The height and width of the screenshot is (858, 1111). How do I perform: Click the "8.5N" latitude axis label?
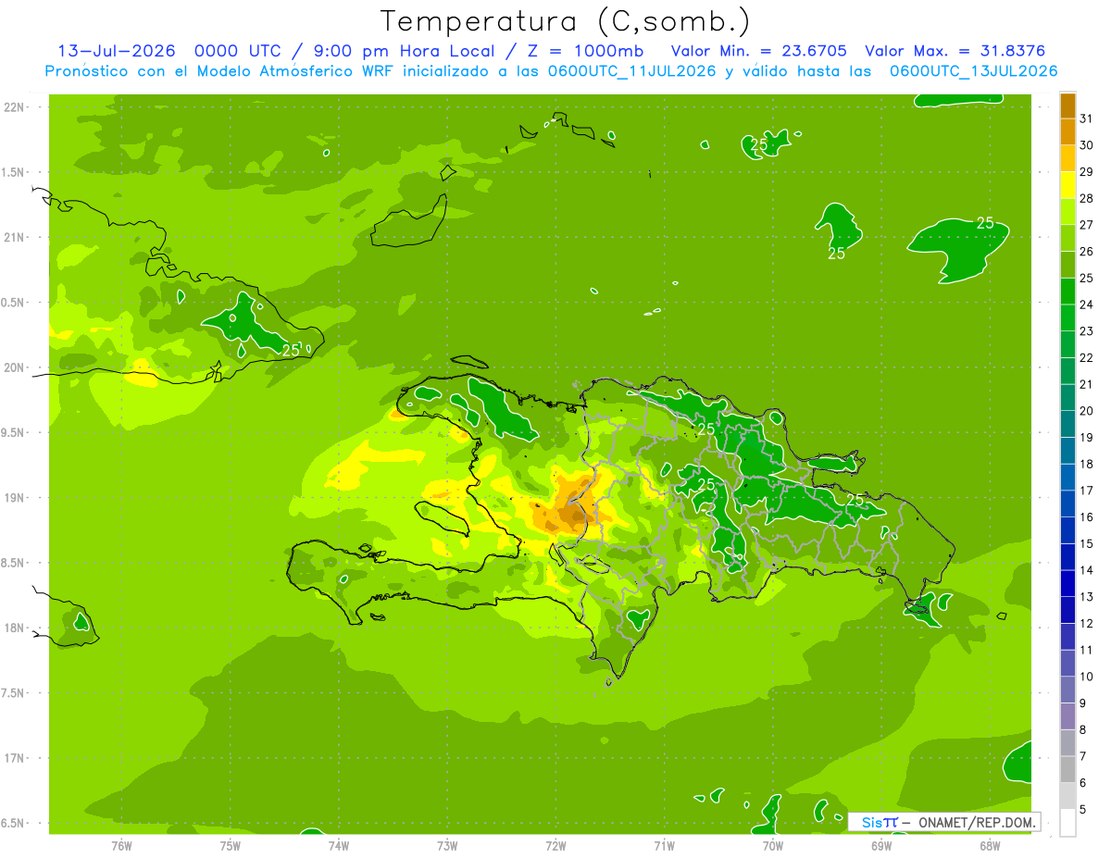[x=14, y=563]
